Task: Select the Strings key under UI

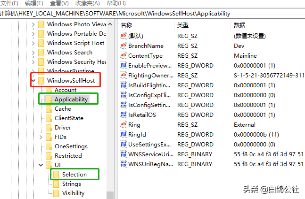Action: point(72,184)
